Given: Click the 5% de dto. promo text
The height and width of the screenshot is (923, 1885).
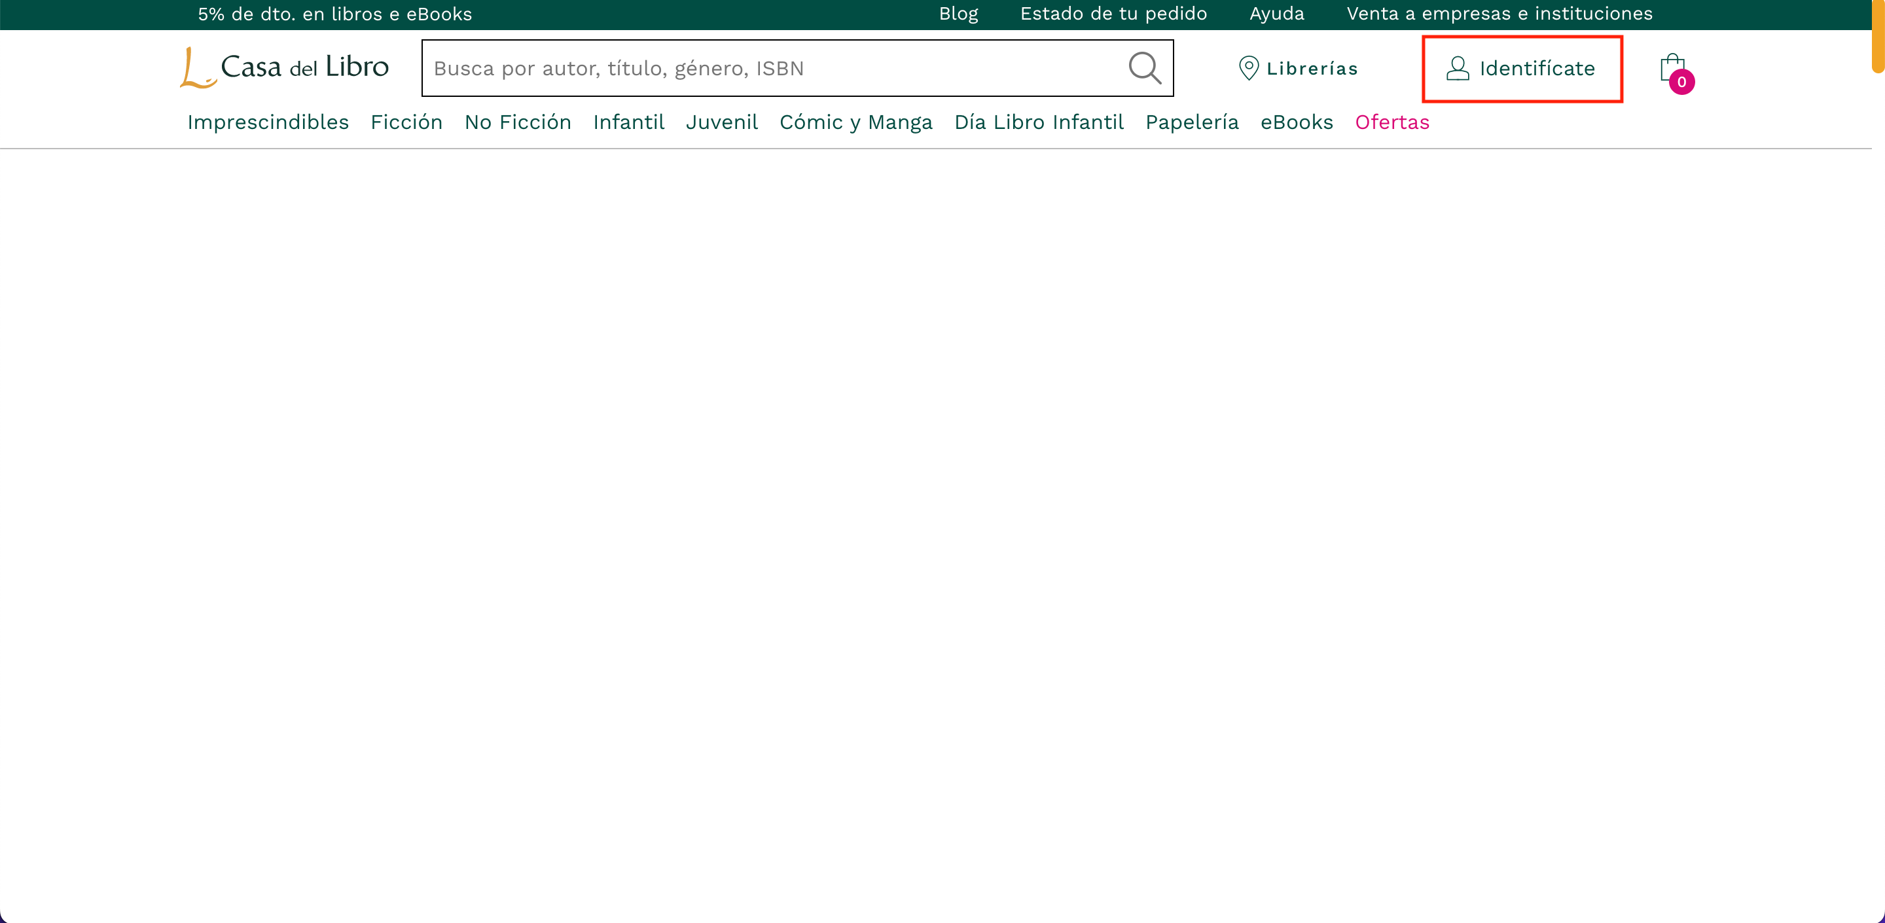Looking at the screenshot, I should tap(335, 14).
